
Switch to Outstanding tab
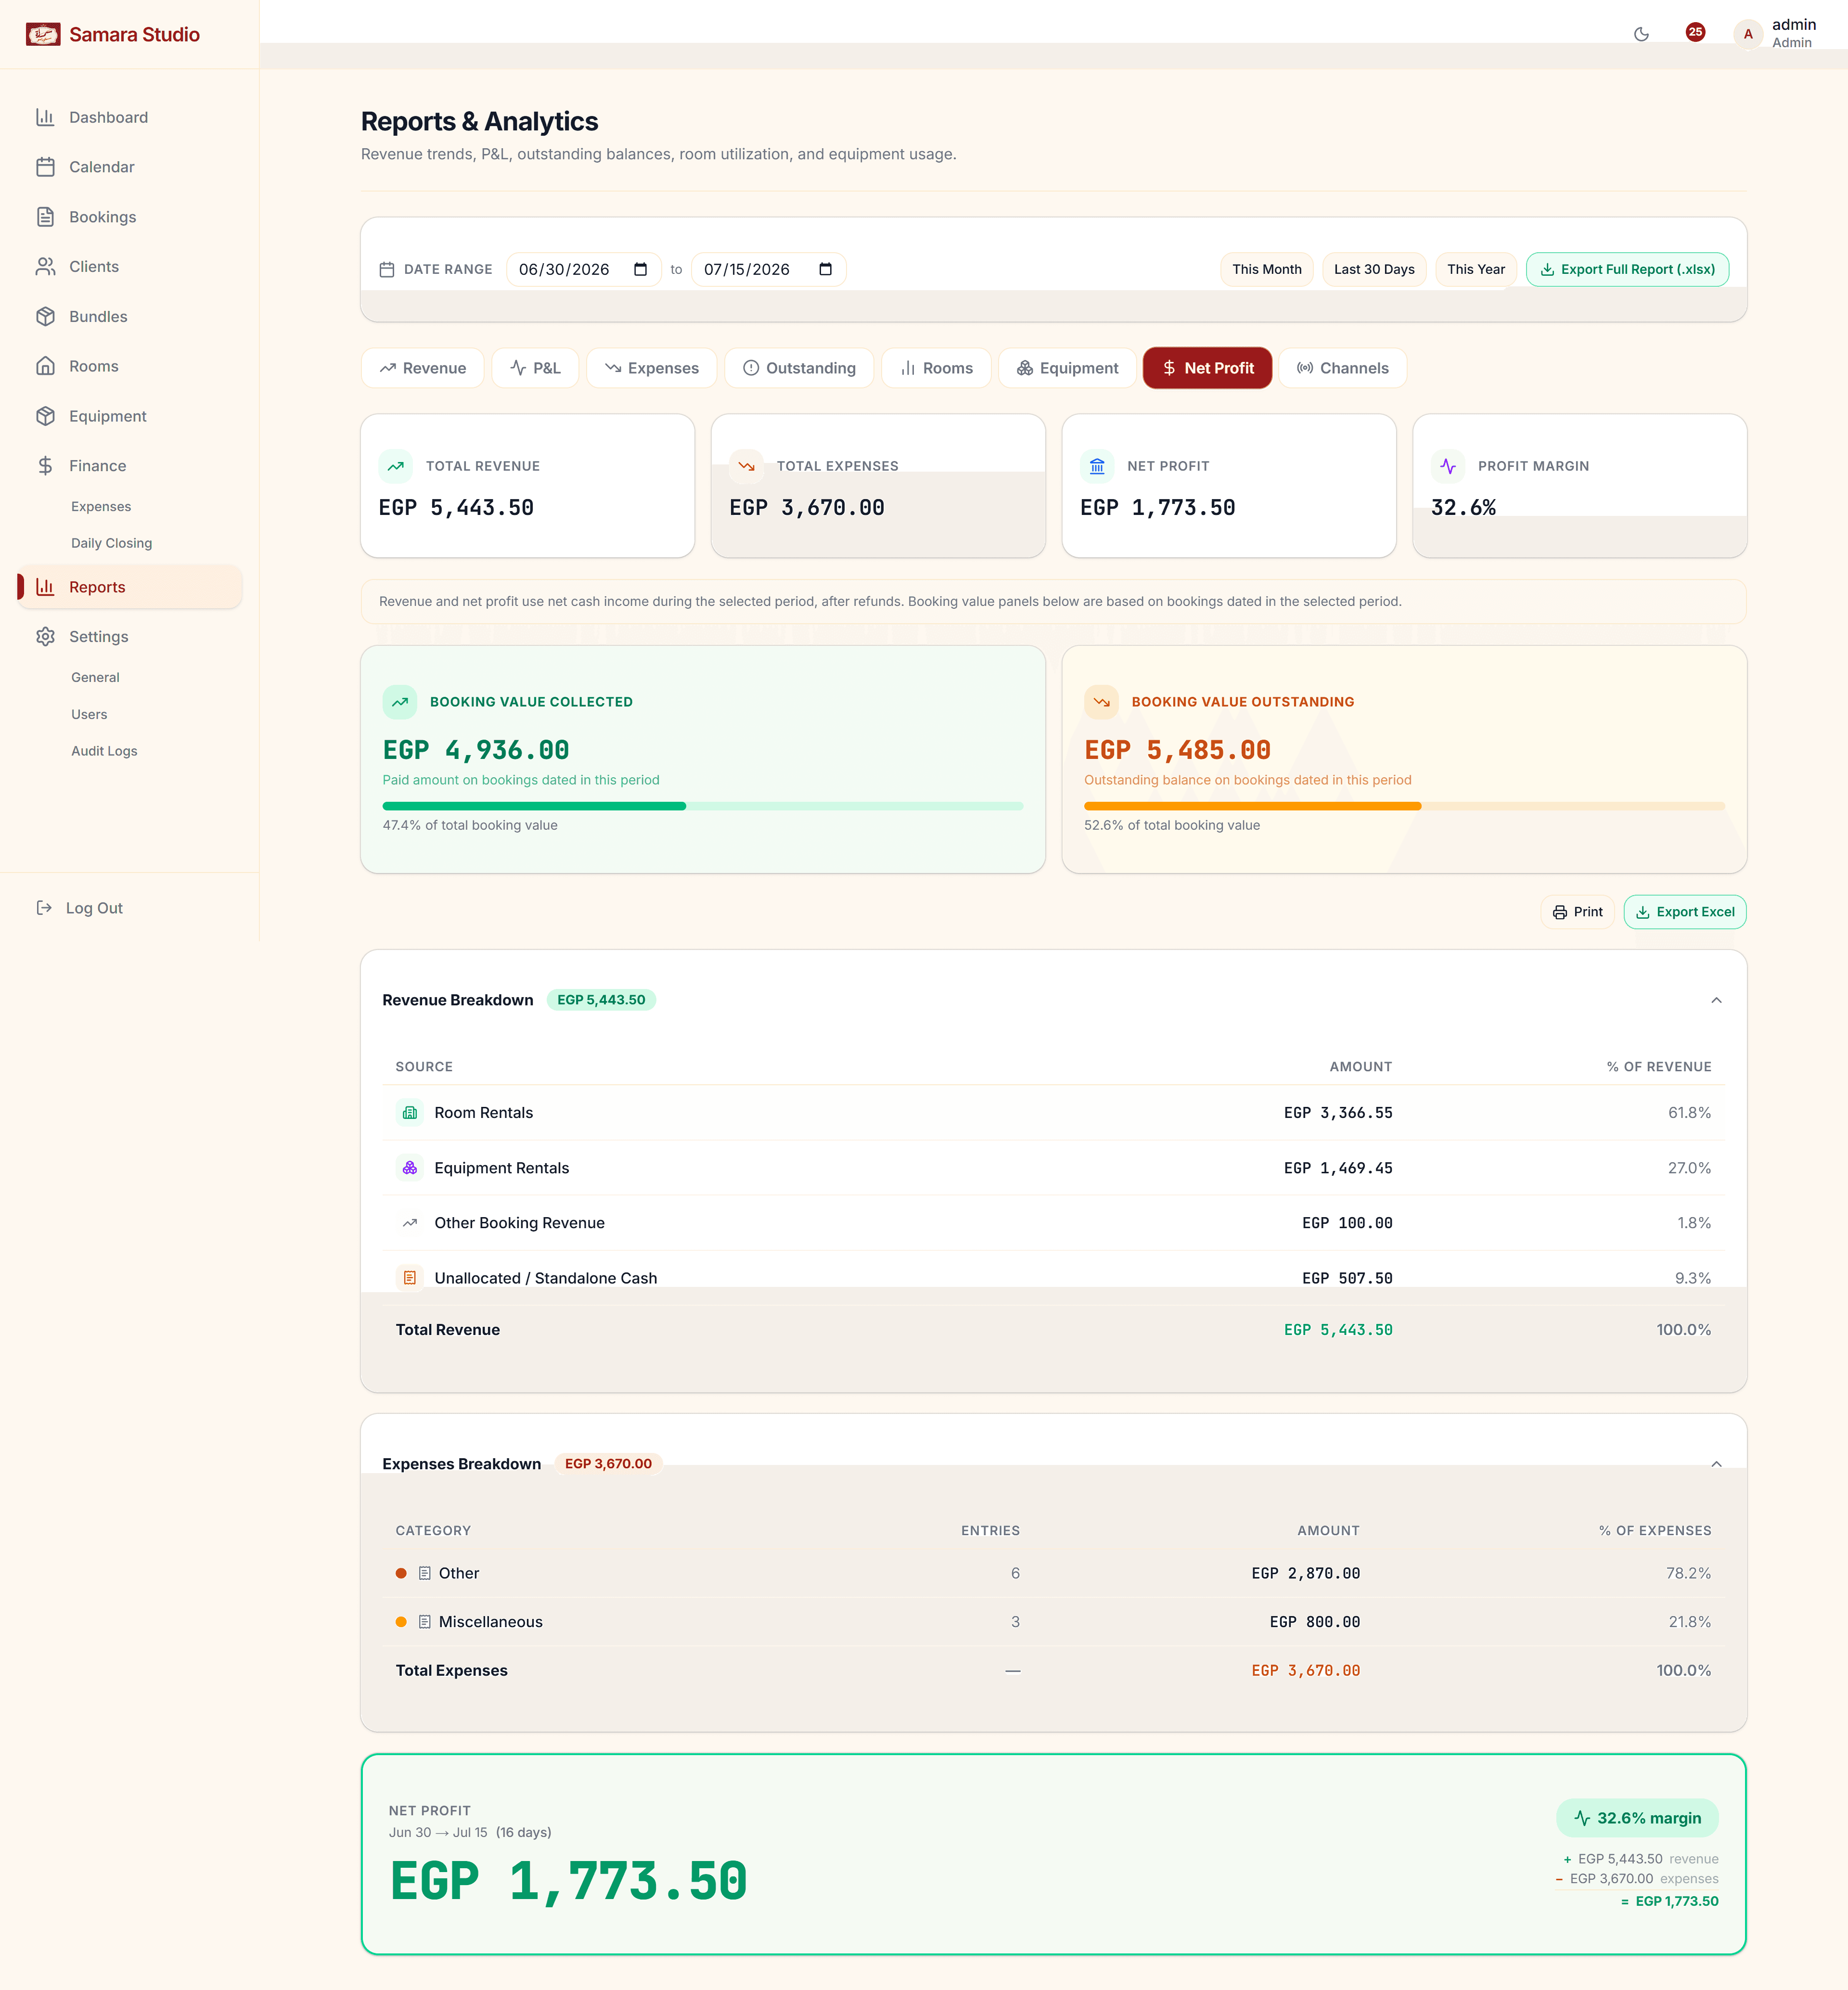[799, 368]
